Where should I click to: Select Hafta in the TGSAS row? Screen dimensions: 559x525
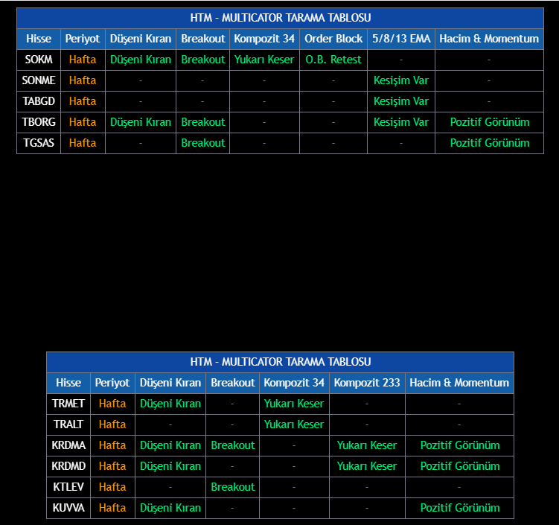tap(83, 143)
